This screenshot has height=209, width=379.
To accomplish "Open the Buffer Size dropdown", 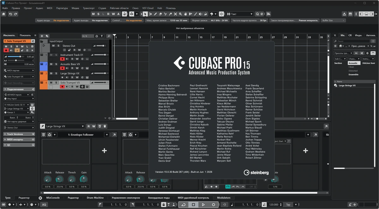I will 333,20.
